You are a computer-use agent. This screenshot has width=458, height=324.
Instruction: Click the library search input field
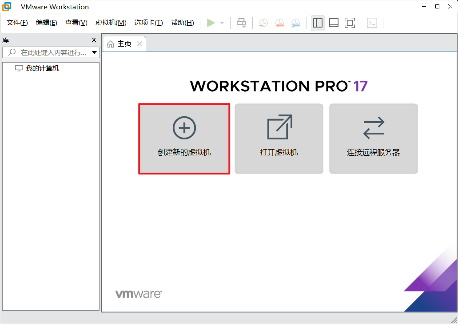coord(51,52)
